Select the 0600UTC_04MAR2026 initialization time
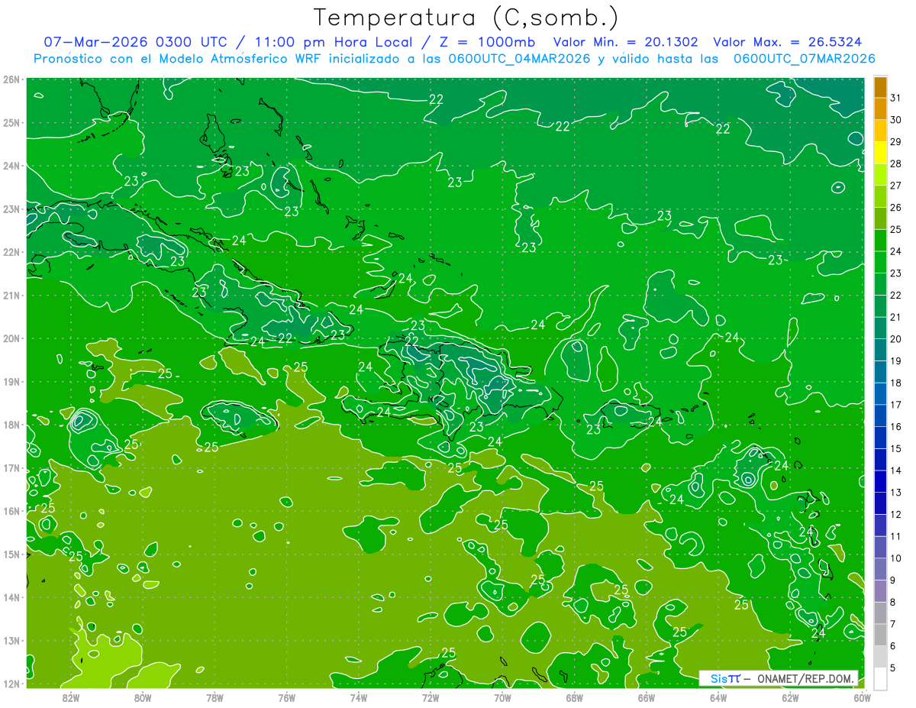This screenshot has width=916, height=708. click(518, 58)
